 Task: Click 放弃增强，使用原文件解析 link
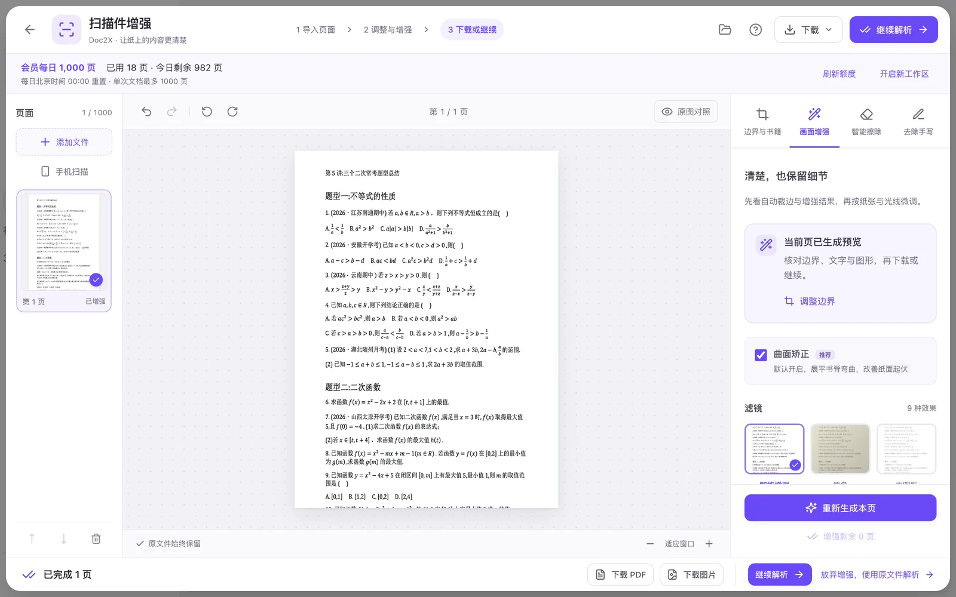coord(877,574)
